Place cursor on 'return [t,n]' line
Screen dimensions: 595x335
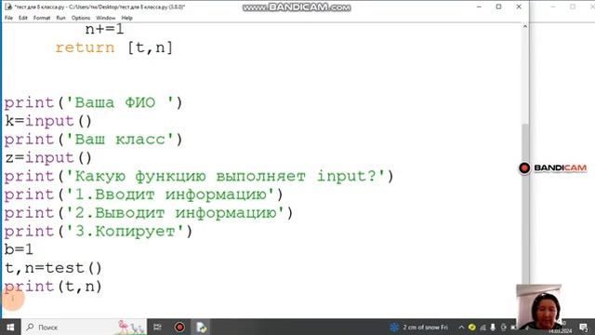pos(113,47)
